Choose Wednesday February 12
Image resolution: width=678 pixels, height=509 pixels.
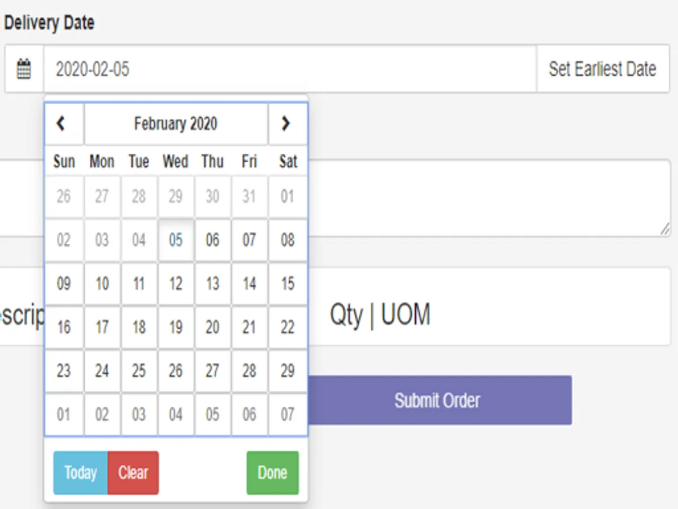pyautogui.click(x=176, y=283)
